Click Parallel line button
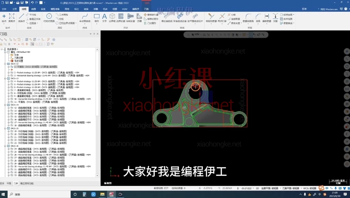Screen dimensions: 350x198 (x=31, y=15)
